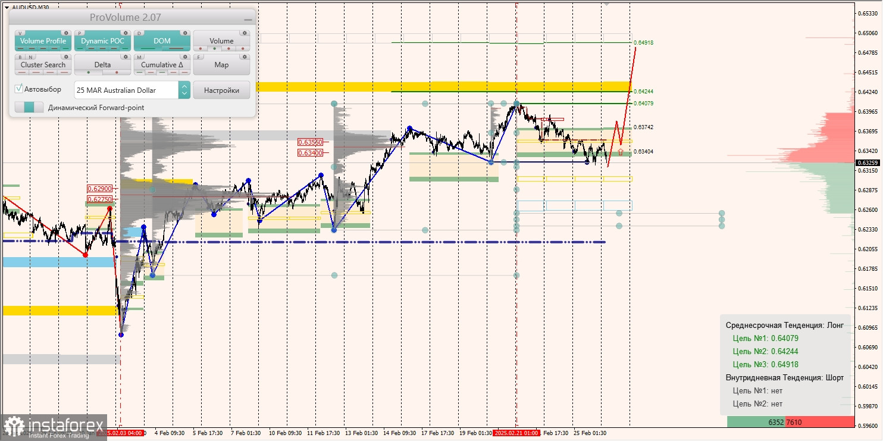Toggle the red line under DOM
The height and width of the screenshot is (441, 883).
(x=176, y=48)
